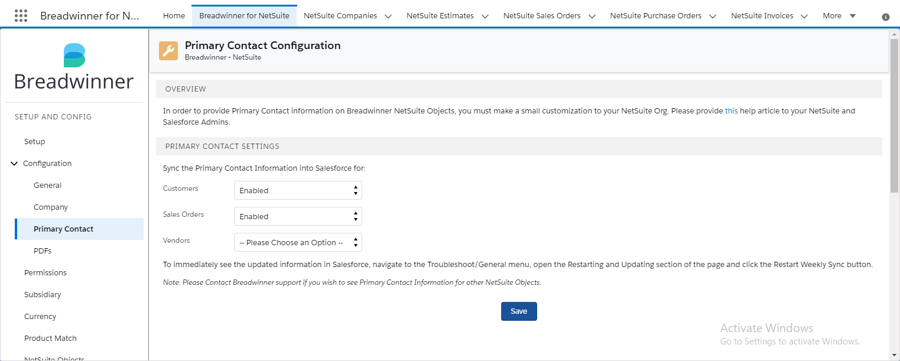Screen dimensions: 900x361
Task: Click the page vertical scrollbar
Action: [x=894, y=112]
